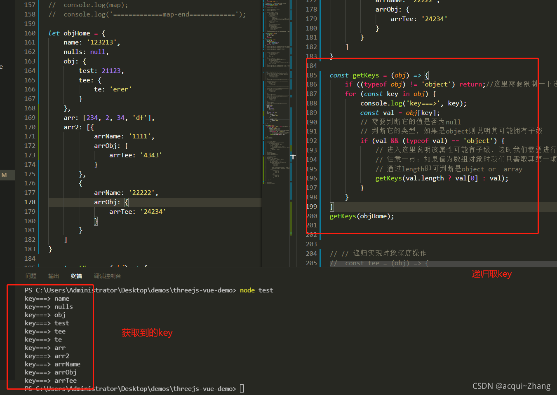Click terminal output 'key===> arrObj'
This screenshot has width=557, height=395.
[x=51, y=373]
